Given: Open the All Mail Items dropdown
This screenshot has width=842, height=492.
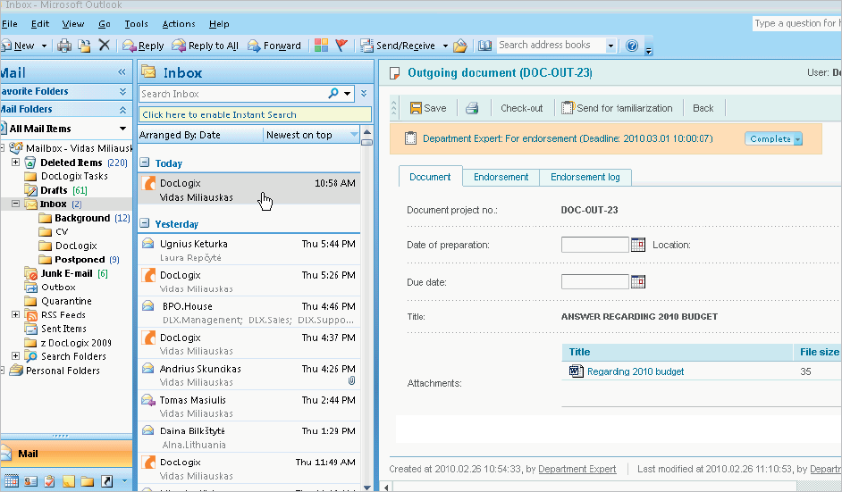Looking at the screenshot, I should point(123,129).
